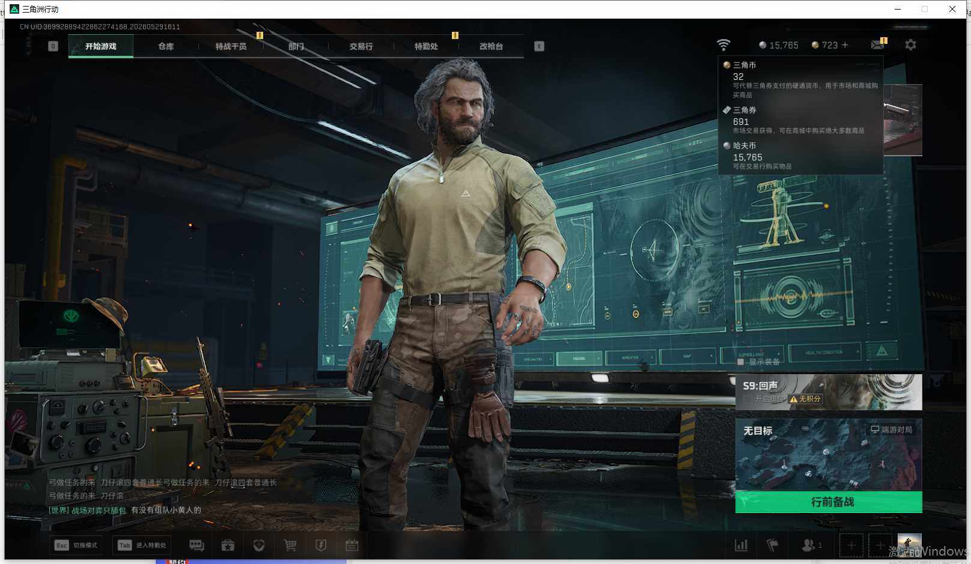Switch to the 交易行 tab
This screenshot has height=564, width=971.
click(361, 46)
